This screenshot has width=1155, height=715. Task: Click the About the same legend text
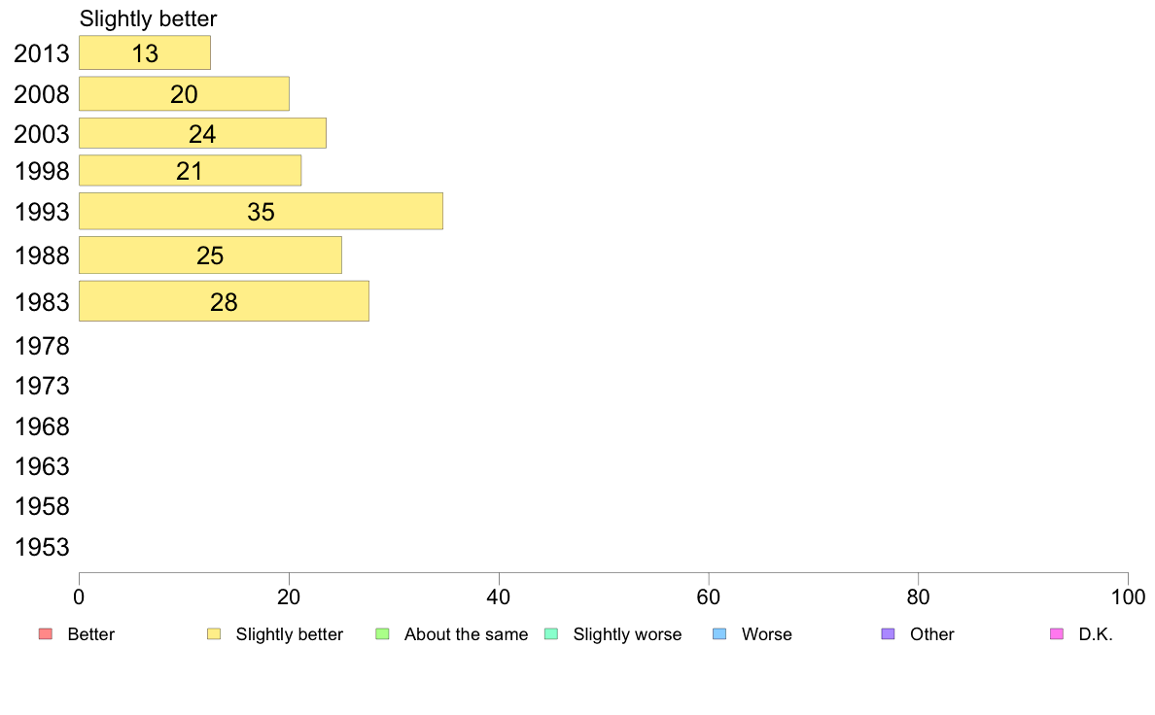coord(467,634)
